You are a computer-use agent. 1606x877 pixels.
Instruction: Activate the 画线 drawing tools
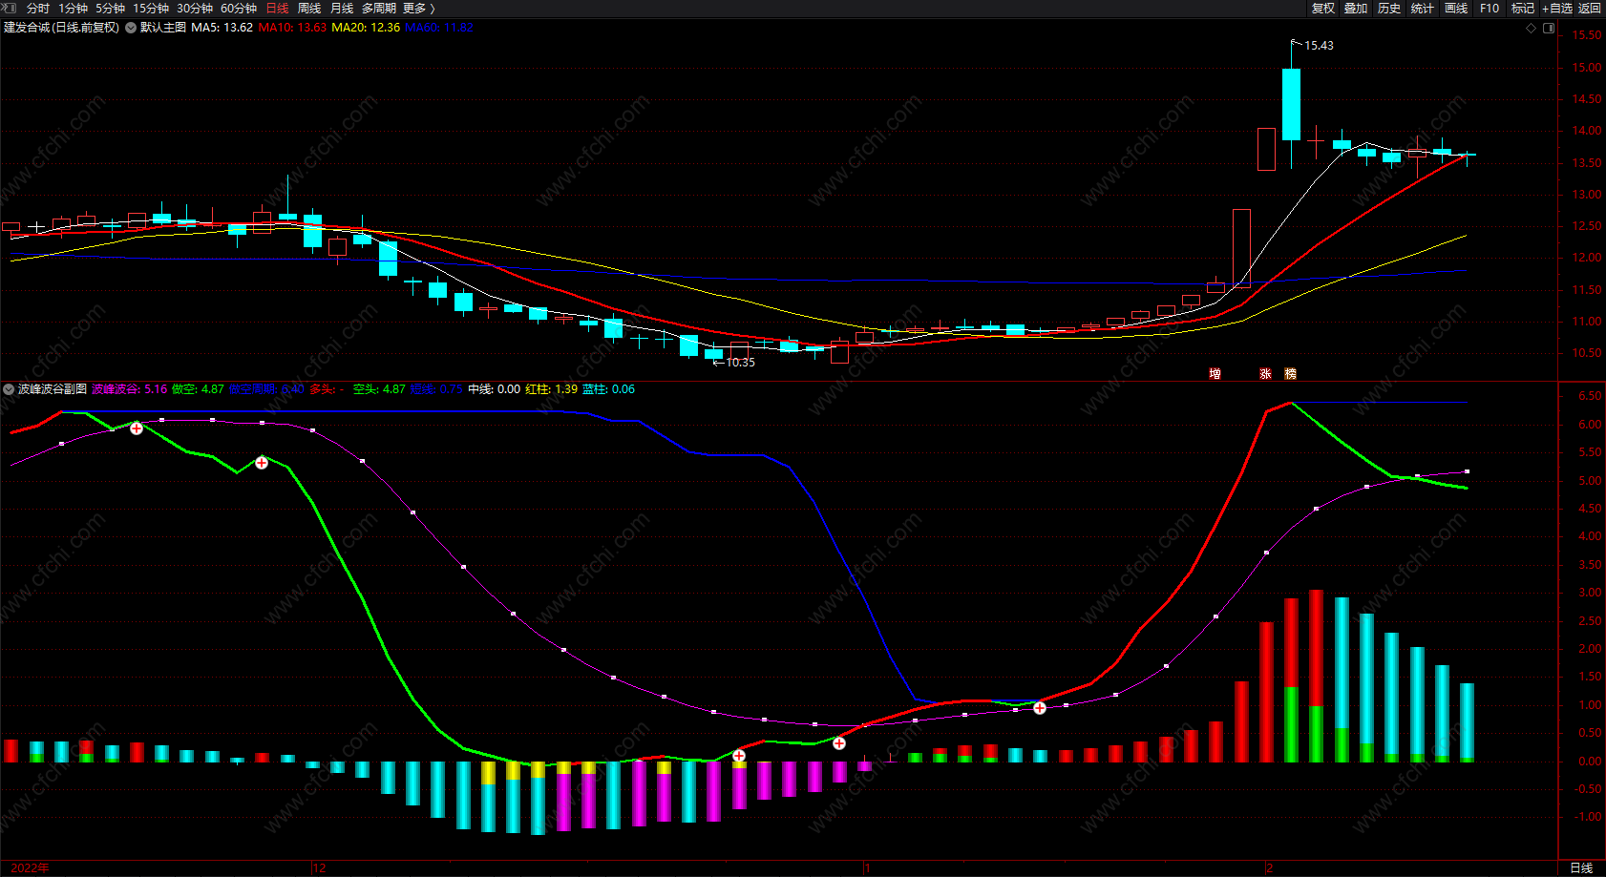[1456, 9]
